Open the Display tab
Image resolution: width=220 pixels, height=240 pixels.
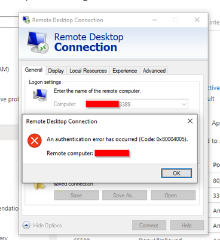pos(56,71)
